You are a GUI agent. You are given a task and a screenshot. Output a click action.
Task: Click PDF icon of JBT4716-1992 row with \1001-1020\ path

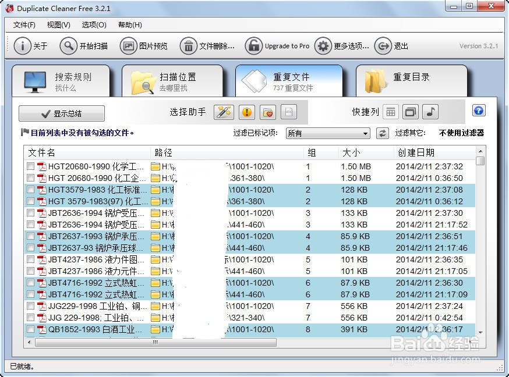[x=41, y=283]
